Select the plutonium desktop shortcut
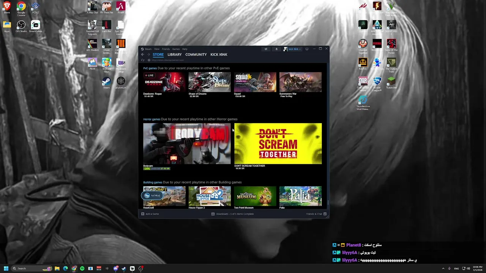This screenshot has width=486, height=273. (121, 83)
